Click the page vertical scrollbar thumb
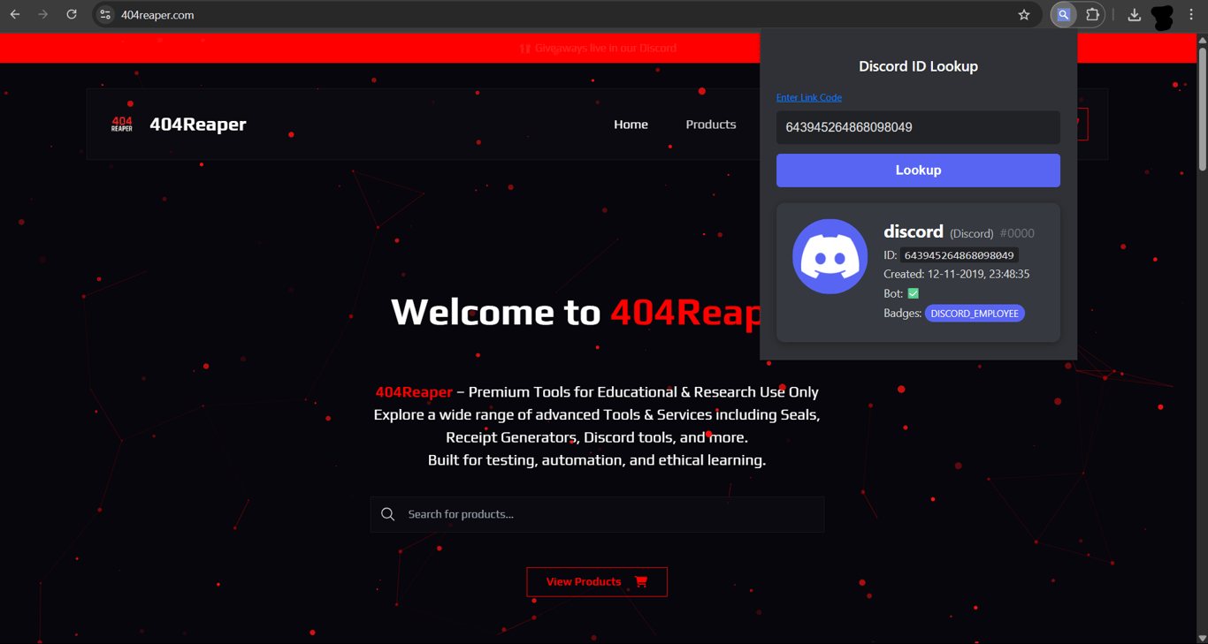The image size is (1208, 644). [1202, 110]
